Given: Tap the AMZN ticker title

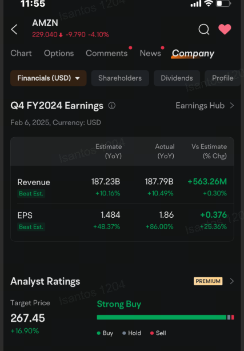Looking at the screenshot, I should [x=45, y=23].
